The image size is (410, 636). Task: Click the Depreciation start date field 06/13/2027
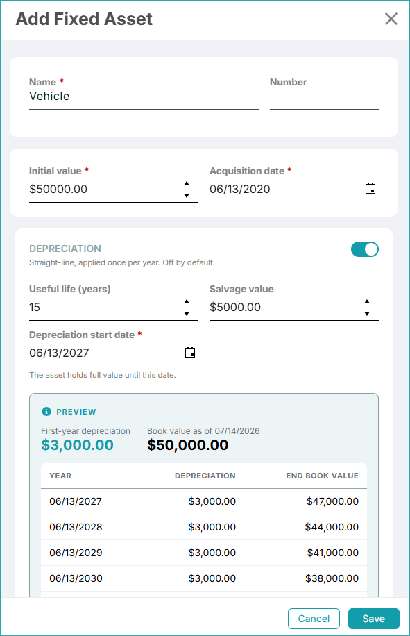coord(105,353)
